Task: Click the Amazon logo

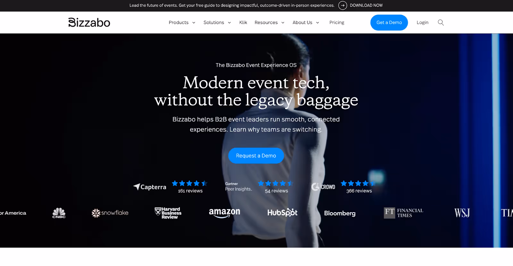Action: coord(224,213)
